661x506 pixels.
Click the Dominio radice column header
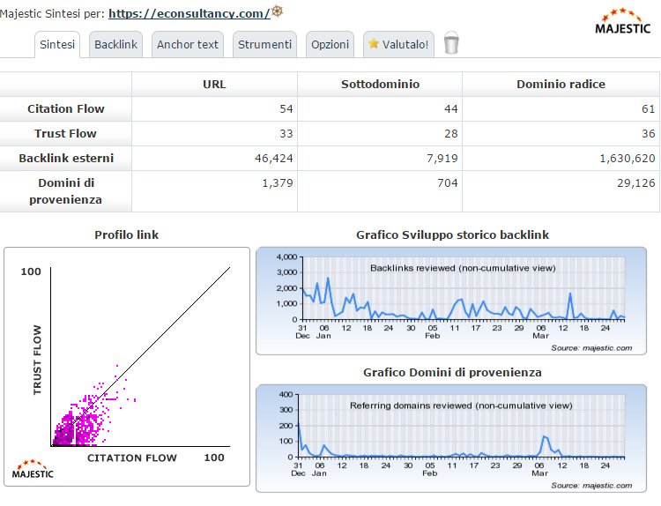(x=561, y=85)
